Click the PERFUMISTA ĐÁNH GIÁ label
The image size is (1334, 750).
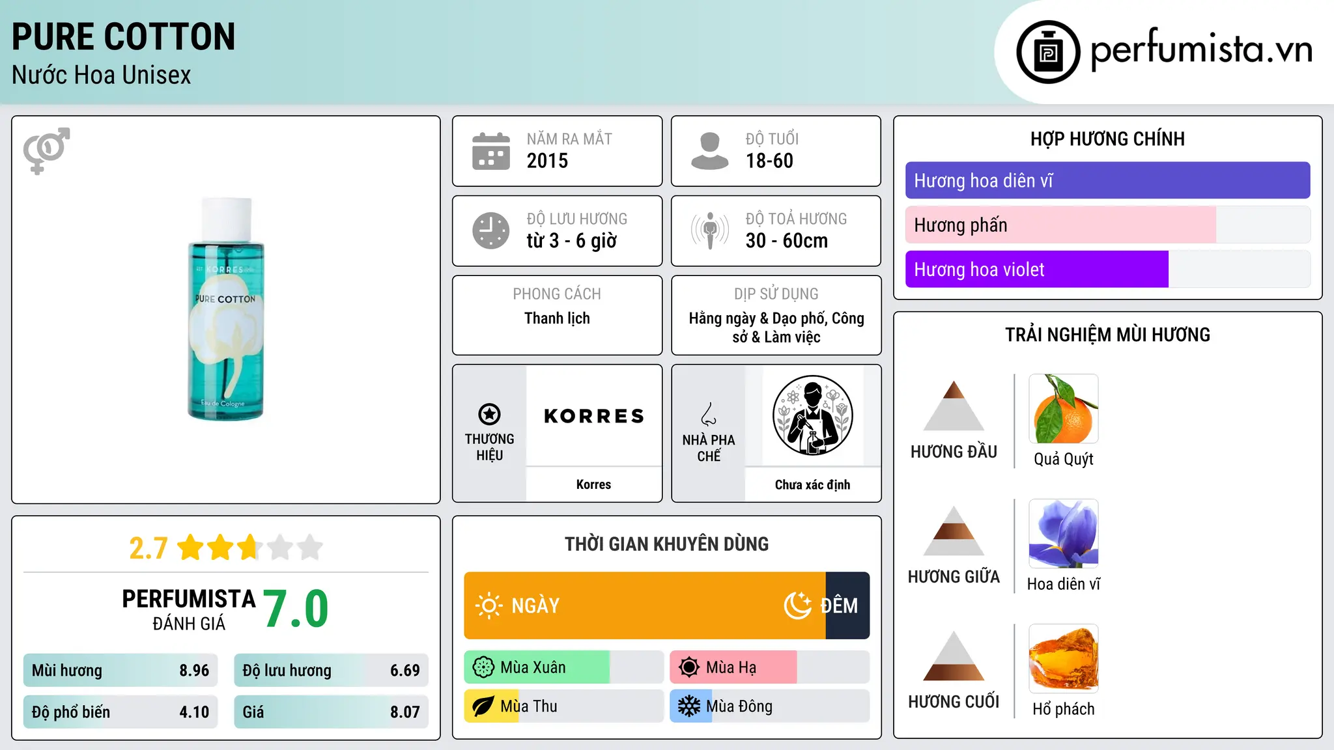(x=189, y=609)
